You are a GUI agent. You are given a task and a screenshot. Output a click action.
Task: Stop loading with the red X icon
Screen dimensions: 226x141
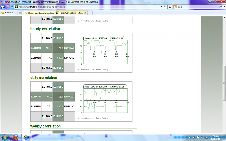170,7
